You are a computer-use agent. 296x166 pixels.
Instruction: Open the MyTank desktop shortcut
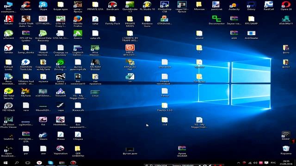pos(26,92)
